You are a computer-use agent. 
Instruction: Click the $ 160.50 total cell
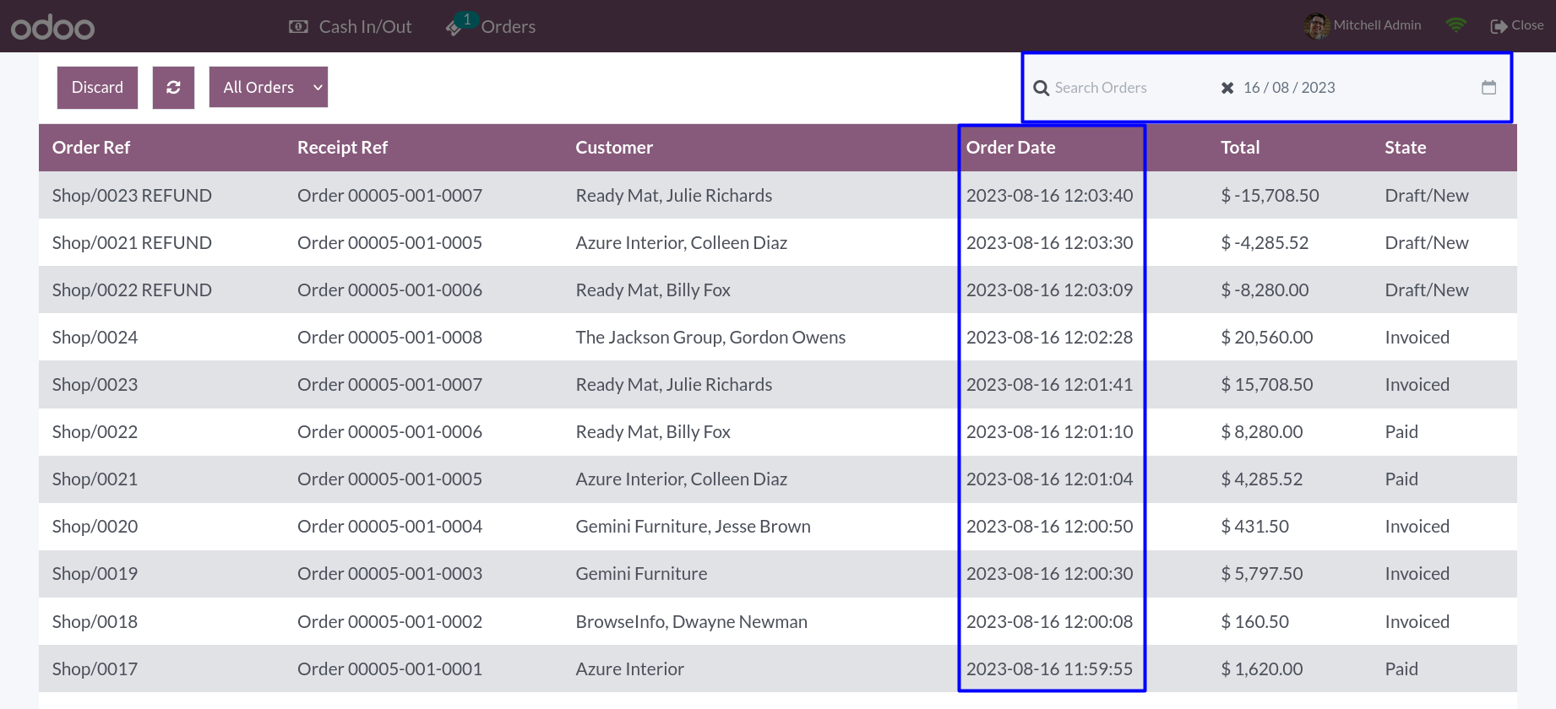(x=1254, y=622)
